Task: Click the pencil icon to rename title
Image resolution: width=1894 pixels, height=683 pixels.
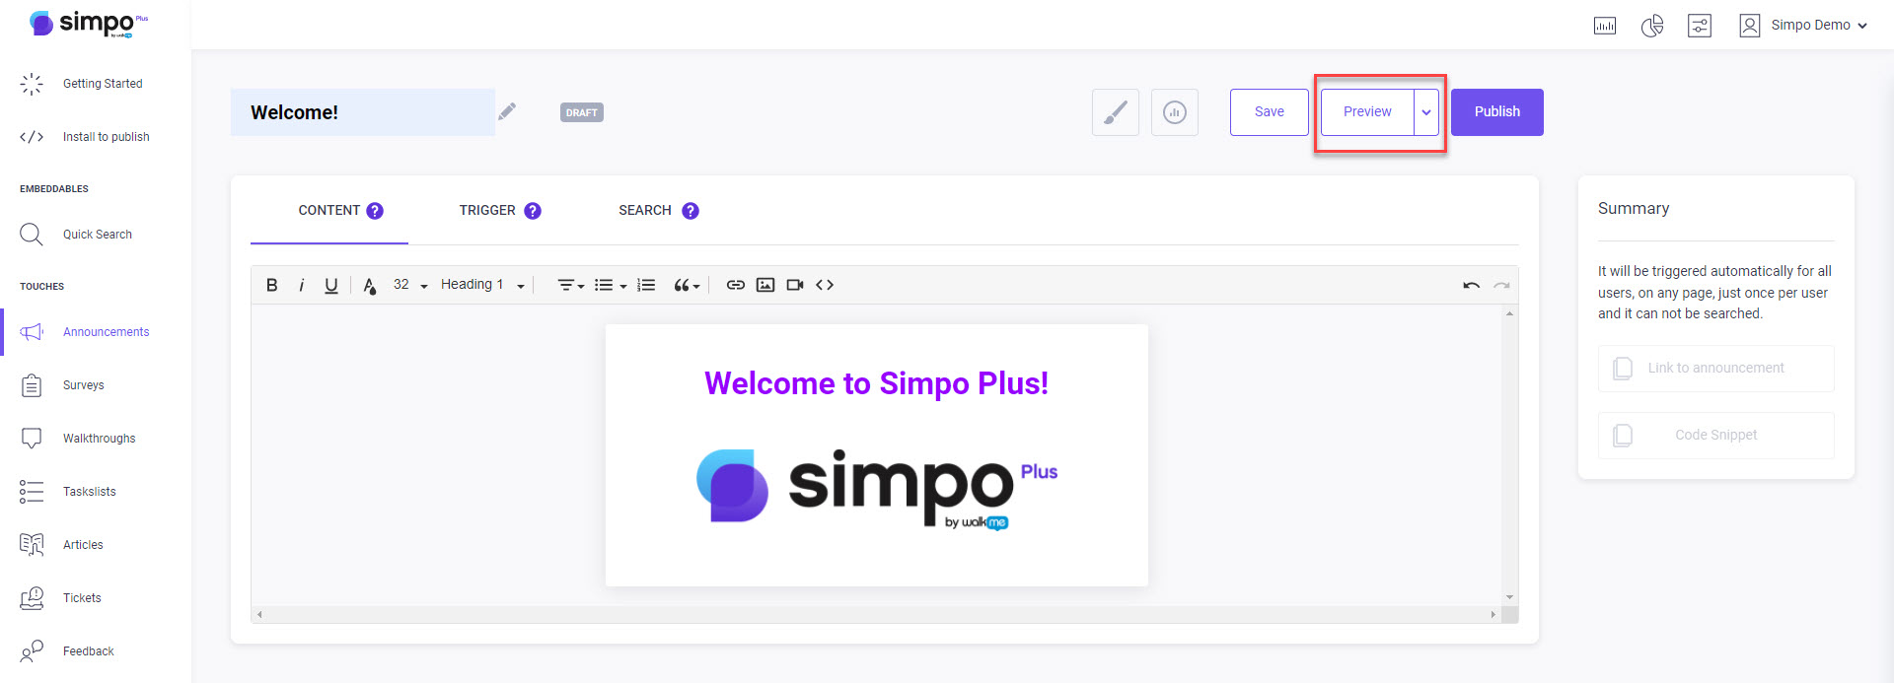Action: coord(507,111)
